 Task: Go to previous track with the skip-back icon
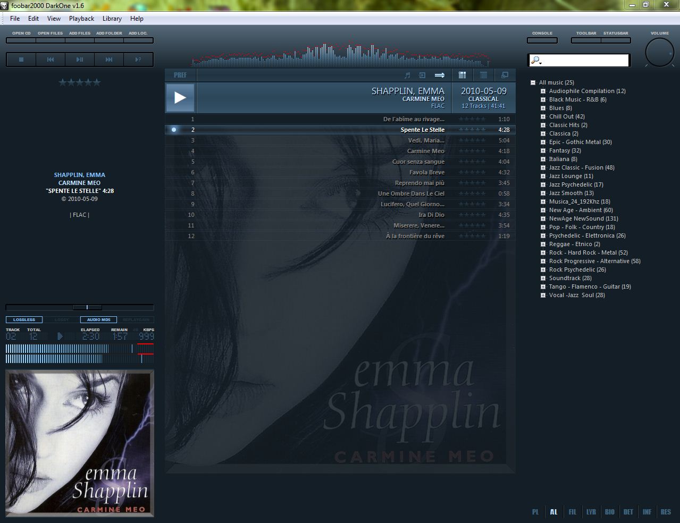(51, 60)
